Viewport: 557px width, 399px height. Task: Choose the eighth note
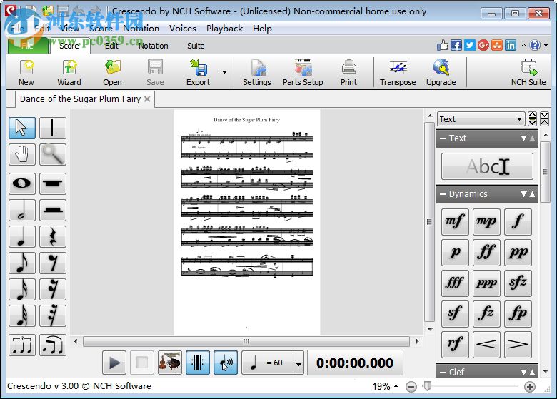click(22, 263)
